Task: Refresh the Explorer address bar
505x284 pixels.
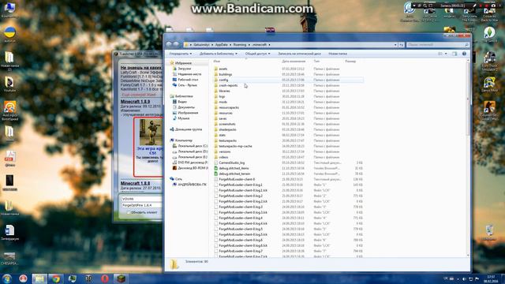Action: pyautogui.click(x=402, y=45)
